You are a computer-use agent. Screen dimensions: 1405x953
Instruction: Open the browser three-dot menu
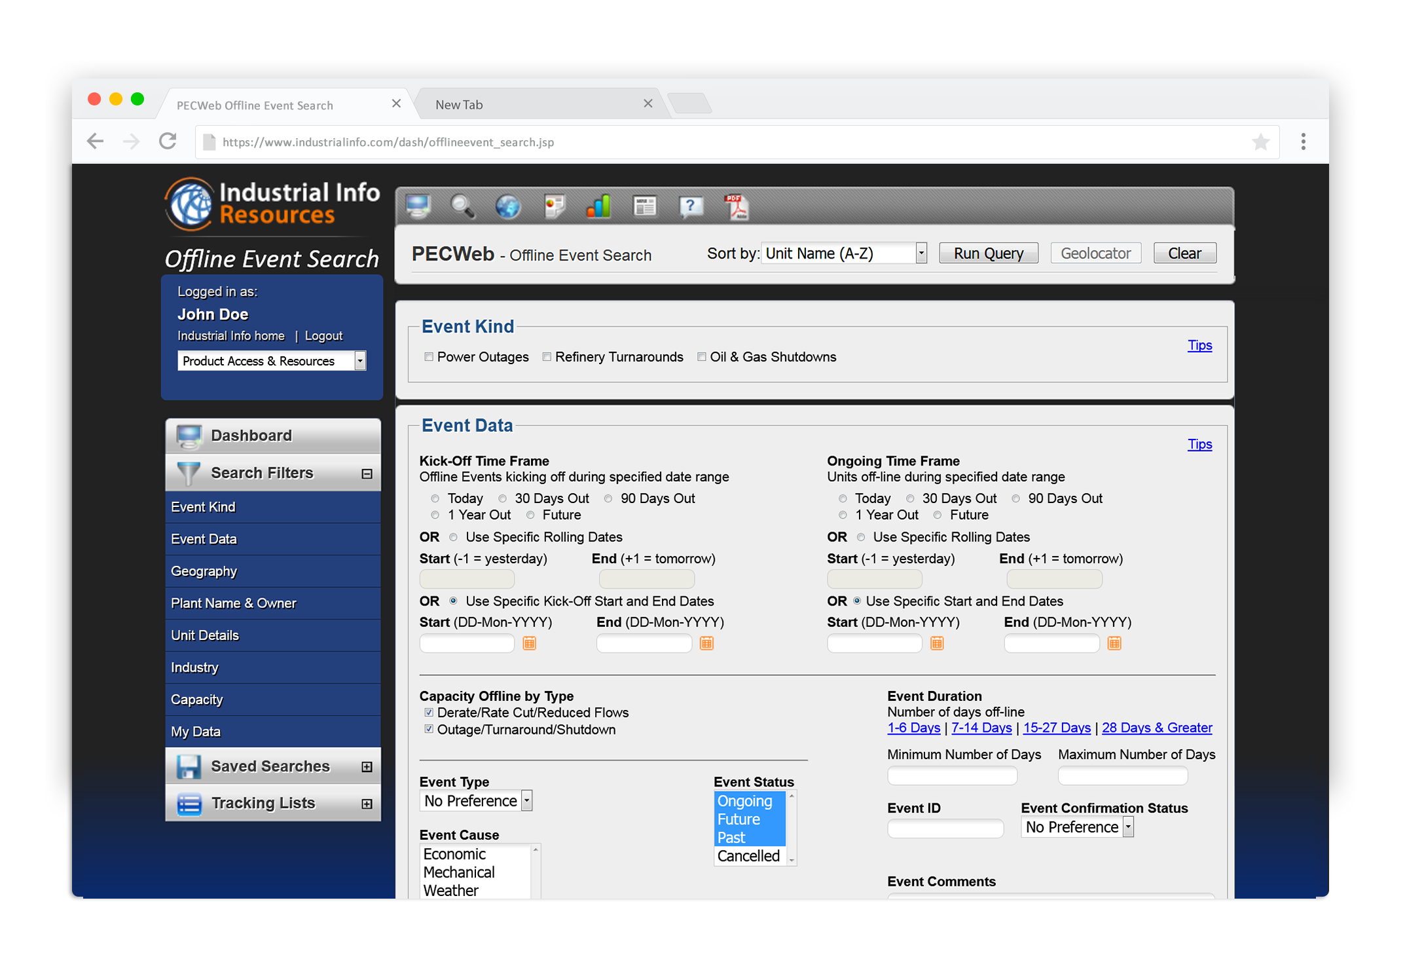[1304, 141]
